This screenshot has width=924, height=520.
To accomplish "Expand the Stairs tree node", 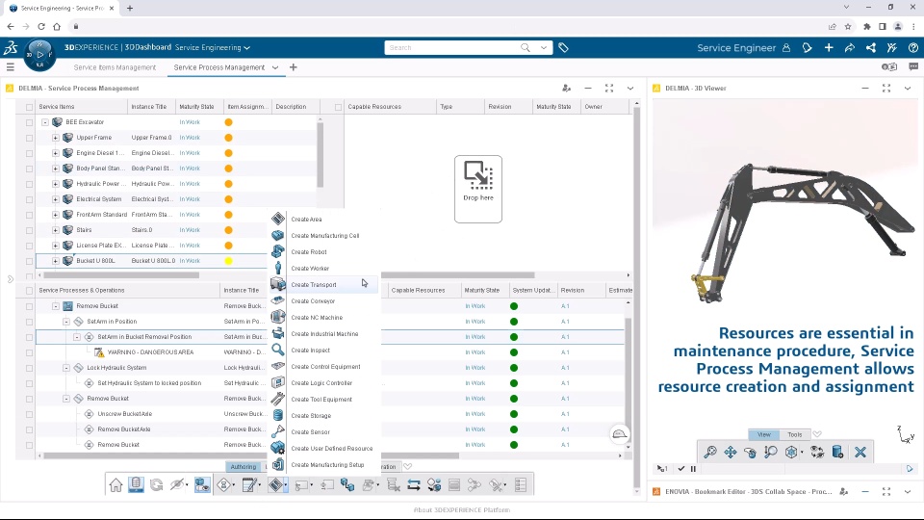I will [x=56, y=230].
